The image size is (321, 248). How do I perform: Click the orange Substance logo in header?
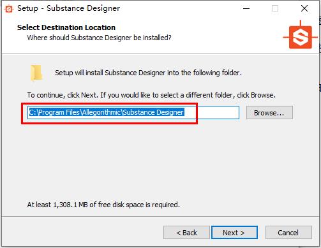tap(301, 36)
